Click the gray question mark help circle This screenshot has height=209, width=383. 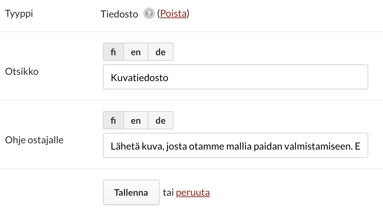click(149, 13)
